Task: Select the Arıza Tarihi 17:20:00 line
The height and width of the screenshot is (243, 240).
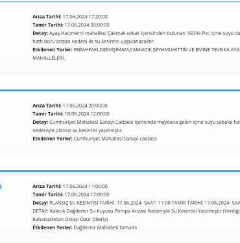Action: pyautogui.click(x=70, y=17)
